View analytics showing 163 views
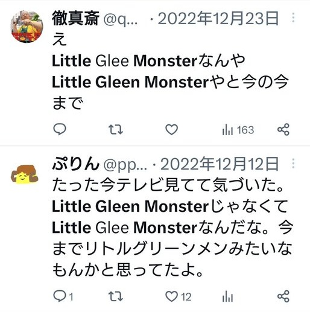Image resolution: width=310 pixels, height=312 pixels. (238, 130)
